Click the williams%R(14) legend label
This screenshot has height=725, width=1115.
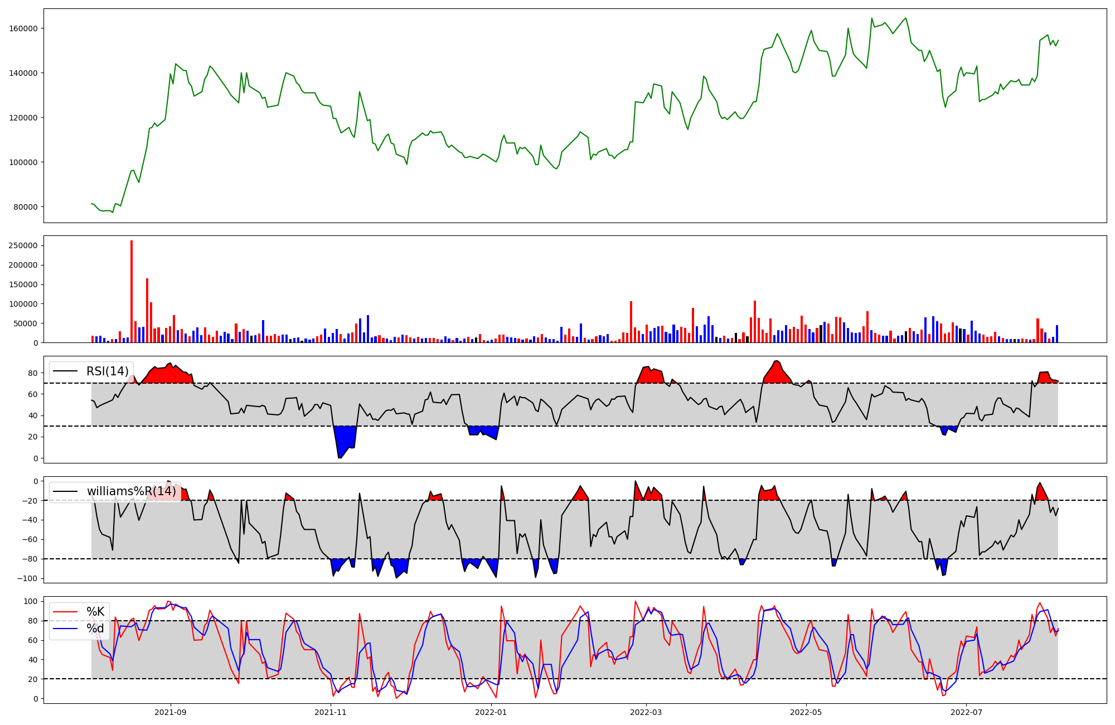pos(131,491)
